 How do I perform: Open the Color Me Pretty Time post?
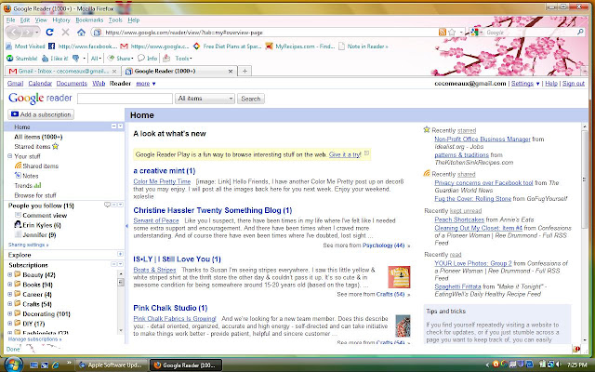coord(162,181)
